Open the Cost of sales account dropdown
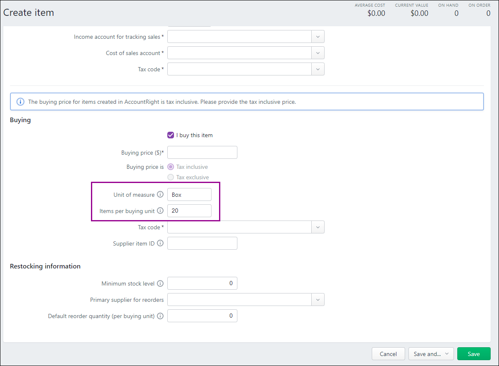499x366 pixels. [x=318, y=53]
